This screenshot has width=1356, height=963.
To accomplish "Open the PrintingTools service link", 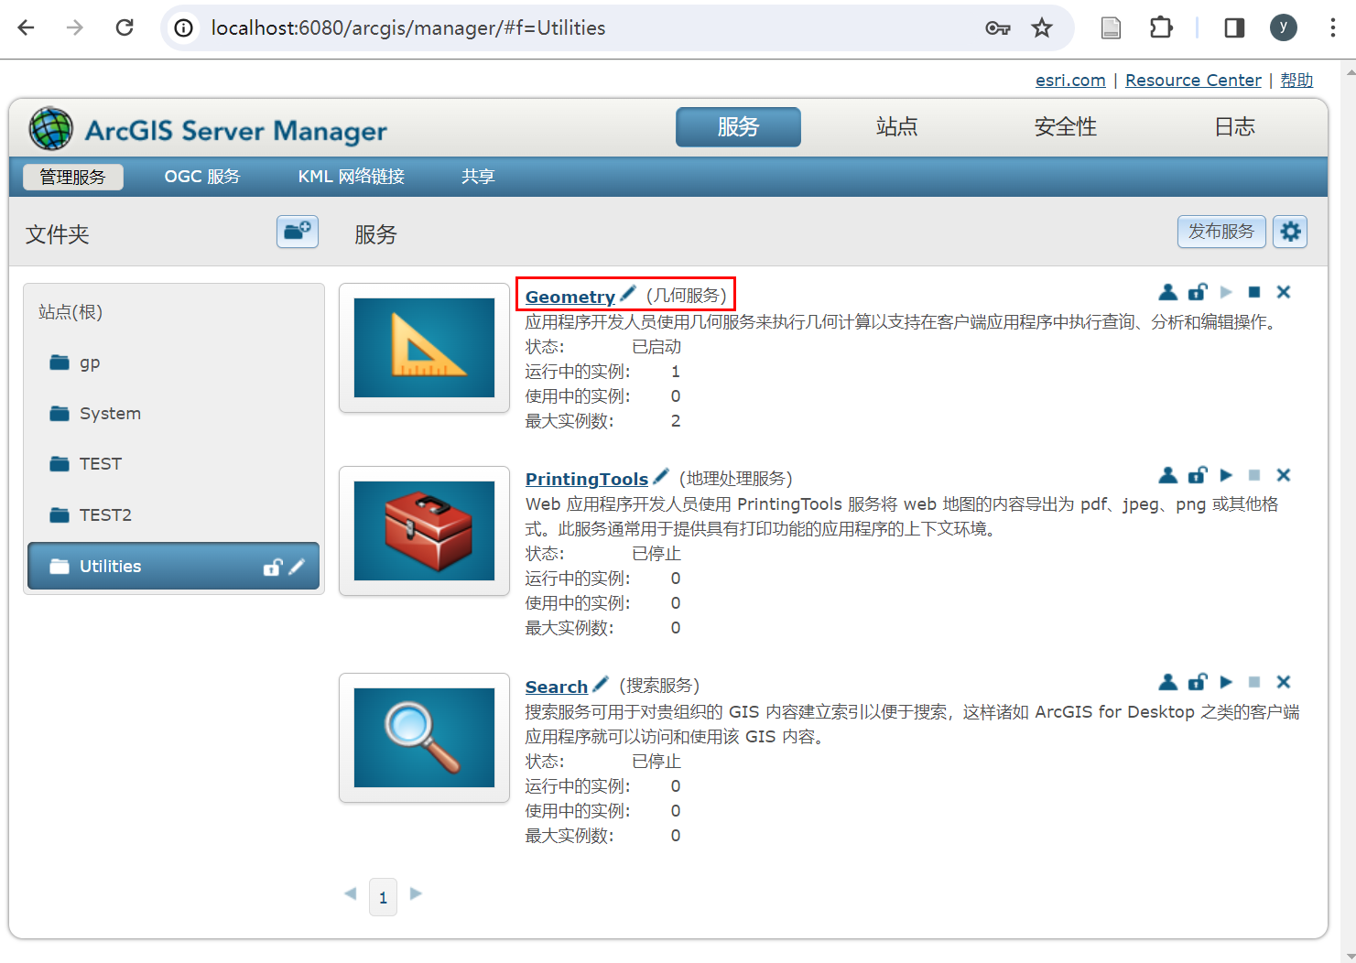I will [586, 479].
